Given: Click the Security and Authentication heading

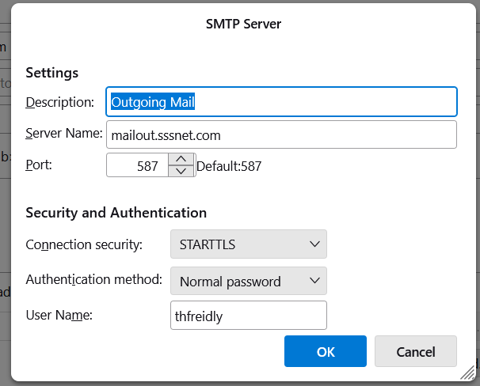Looking at the screenshot, I should pos(116,213).
